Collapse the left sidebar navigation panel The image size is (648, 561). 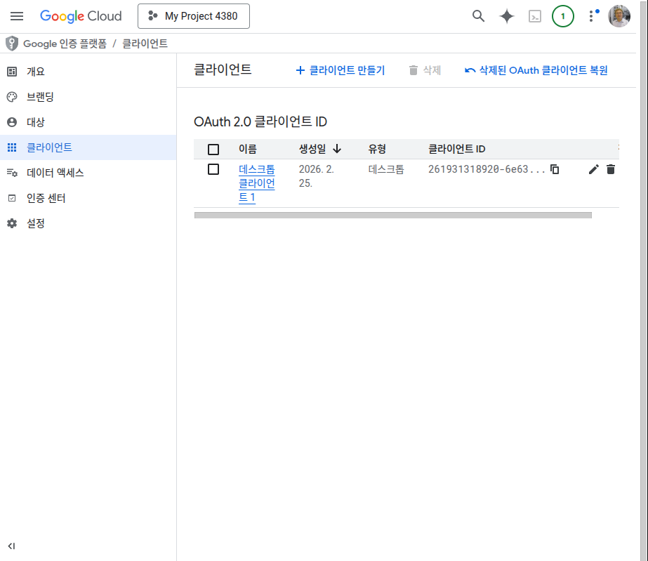pos(12,546)
